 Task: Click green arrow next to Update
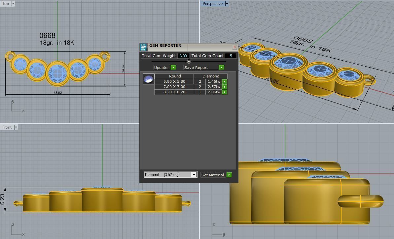pos(173,68)
